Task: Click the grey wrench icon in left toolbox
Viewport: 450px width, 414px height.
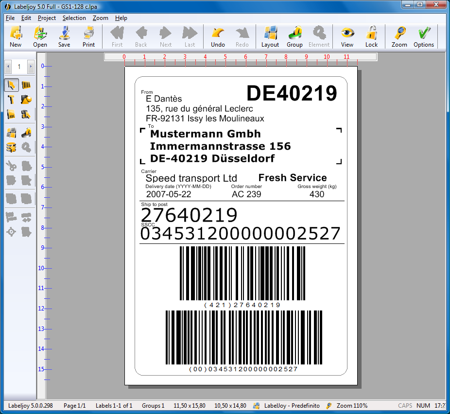Action: [26, 147]
